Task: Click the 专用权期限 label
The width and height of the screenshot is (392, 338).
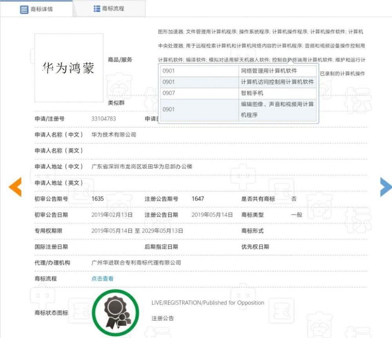Action: (x=48, y=231)
